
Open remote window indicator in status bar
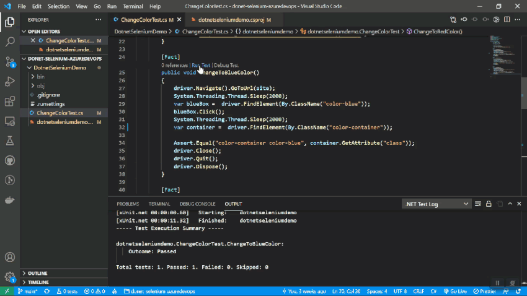(x=7, y=291)
